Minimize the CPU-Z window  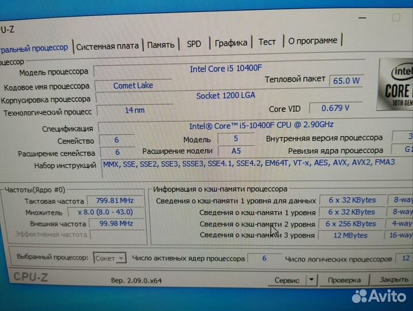tap(362, 18)
